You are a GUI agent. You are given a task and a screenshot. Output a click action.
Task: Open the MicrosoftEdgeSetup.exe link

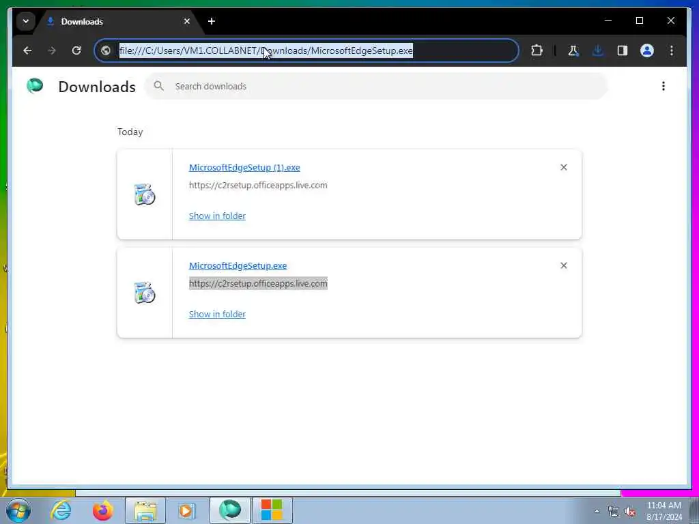238,265
